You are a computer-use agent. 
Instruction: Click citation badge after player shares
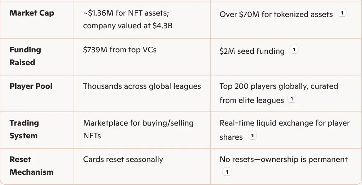[x=252, y=135]
